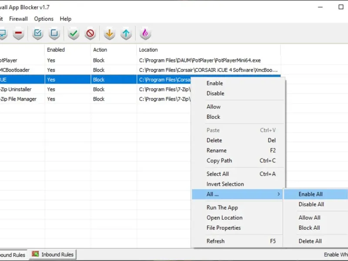
Task: Open the Firewall menu
Action: (18, 19)
